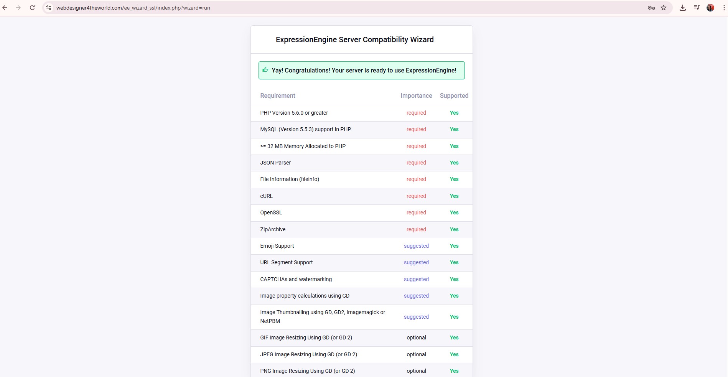
Task: Go back to the previous page
Action: point(5,8)
